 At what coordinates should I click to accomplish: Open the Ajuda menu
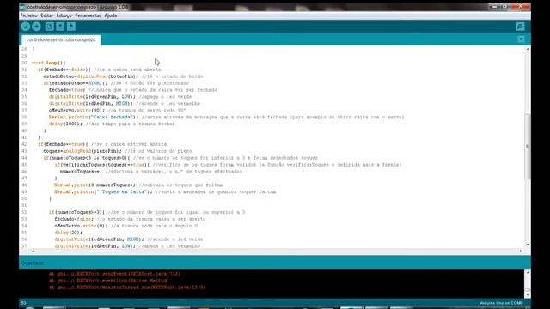(x=111, y=15)
